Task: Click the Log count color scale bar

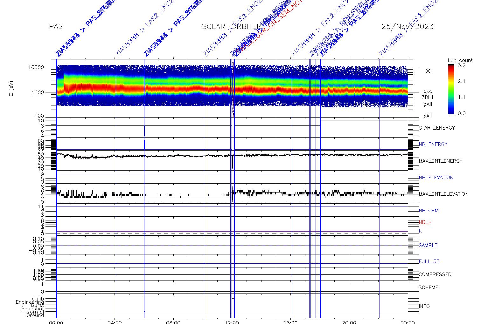Action: coord(451,90)
